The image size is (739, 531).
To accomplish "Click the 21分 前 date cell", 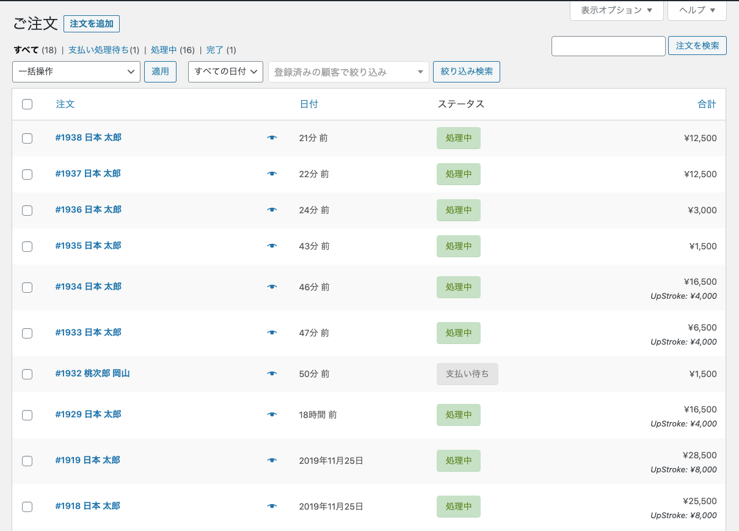I will [313, 138].
